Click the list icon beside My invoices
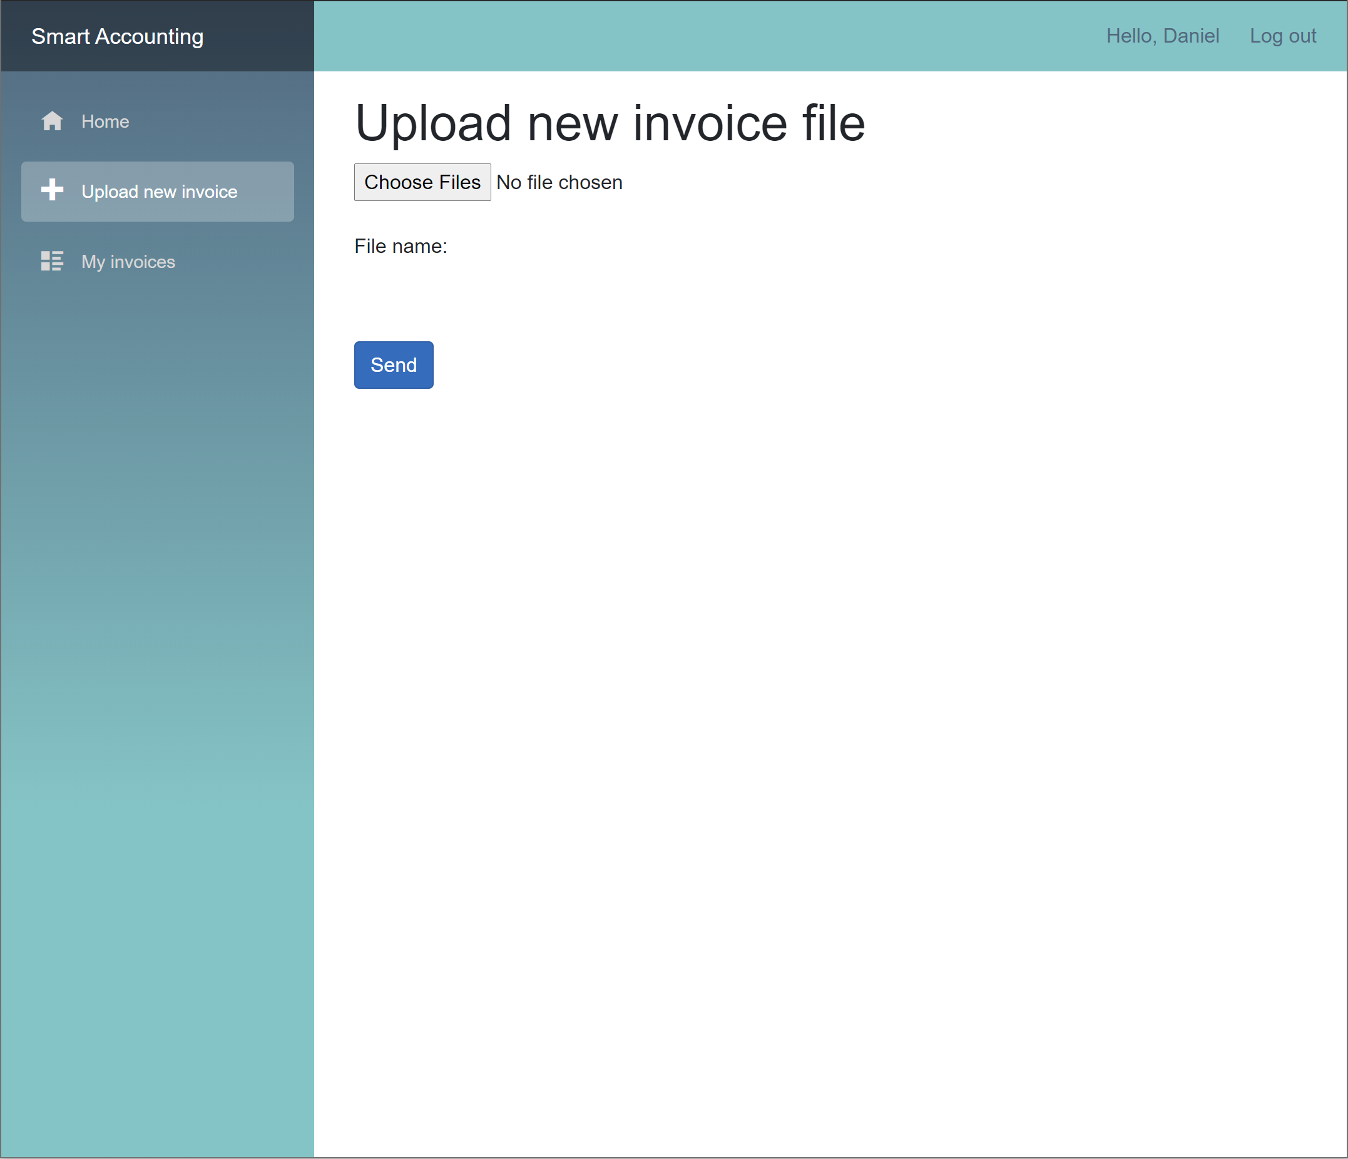 tap(52, 261)
